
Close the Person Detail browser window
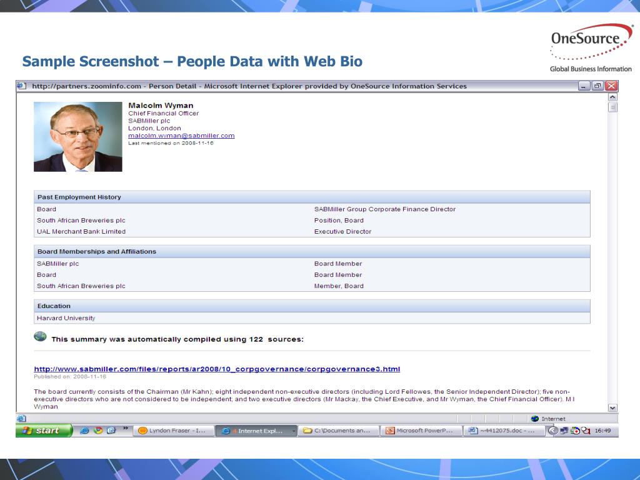pos(611,86)
